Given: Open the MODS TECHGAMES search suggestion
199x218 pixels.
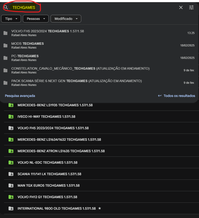Looking at the screenshot, I should point(99,45).
